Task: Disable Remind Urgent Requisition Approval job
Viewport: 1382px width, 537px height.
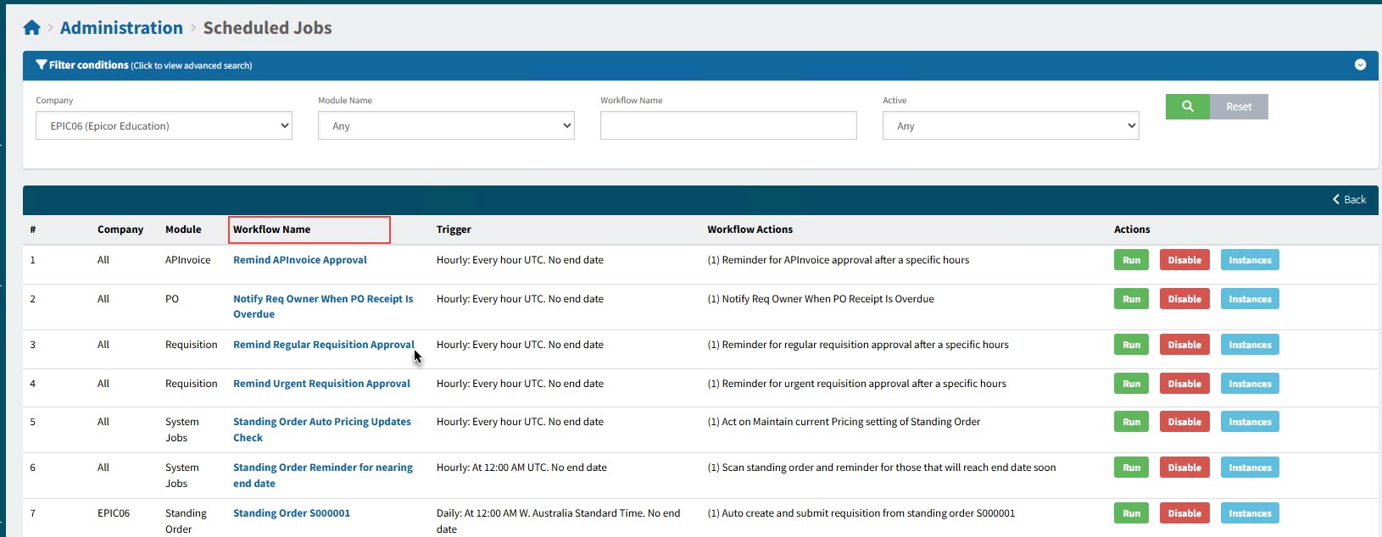Action: [1184, 384]
